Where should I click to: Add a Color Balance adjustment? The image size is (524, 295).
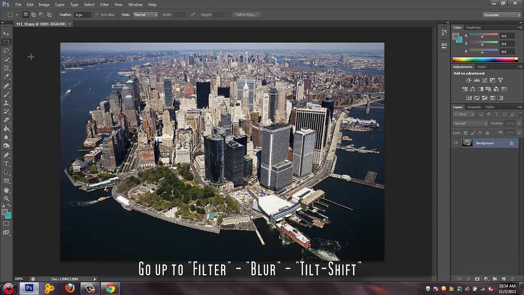[473, 89]
